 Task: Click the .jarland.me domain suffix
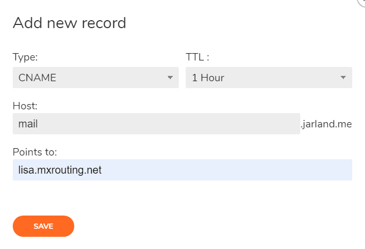tap(327, 124)
